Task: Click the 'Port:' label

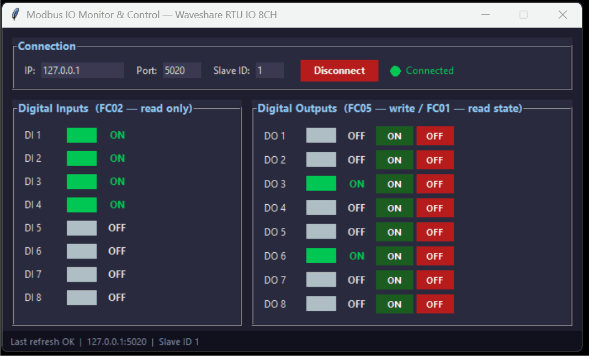Action: pyautogui.click(x=146, y=71)
